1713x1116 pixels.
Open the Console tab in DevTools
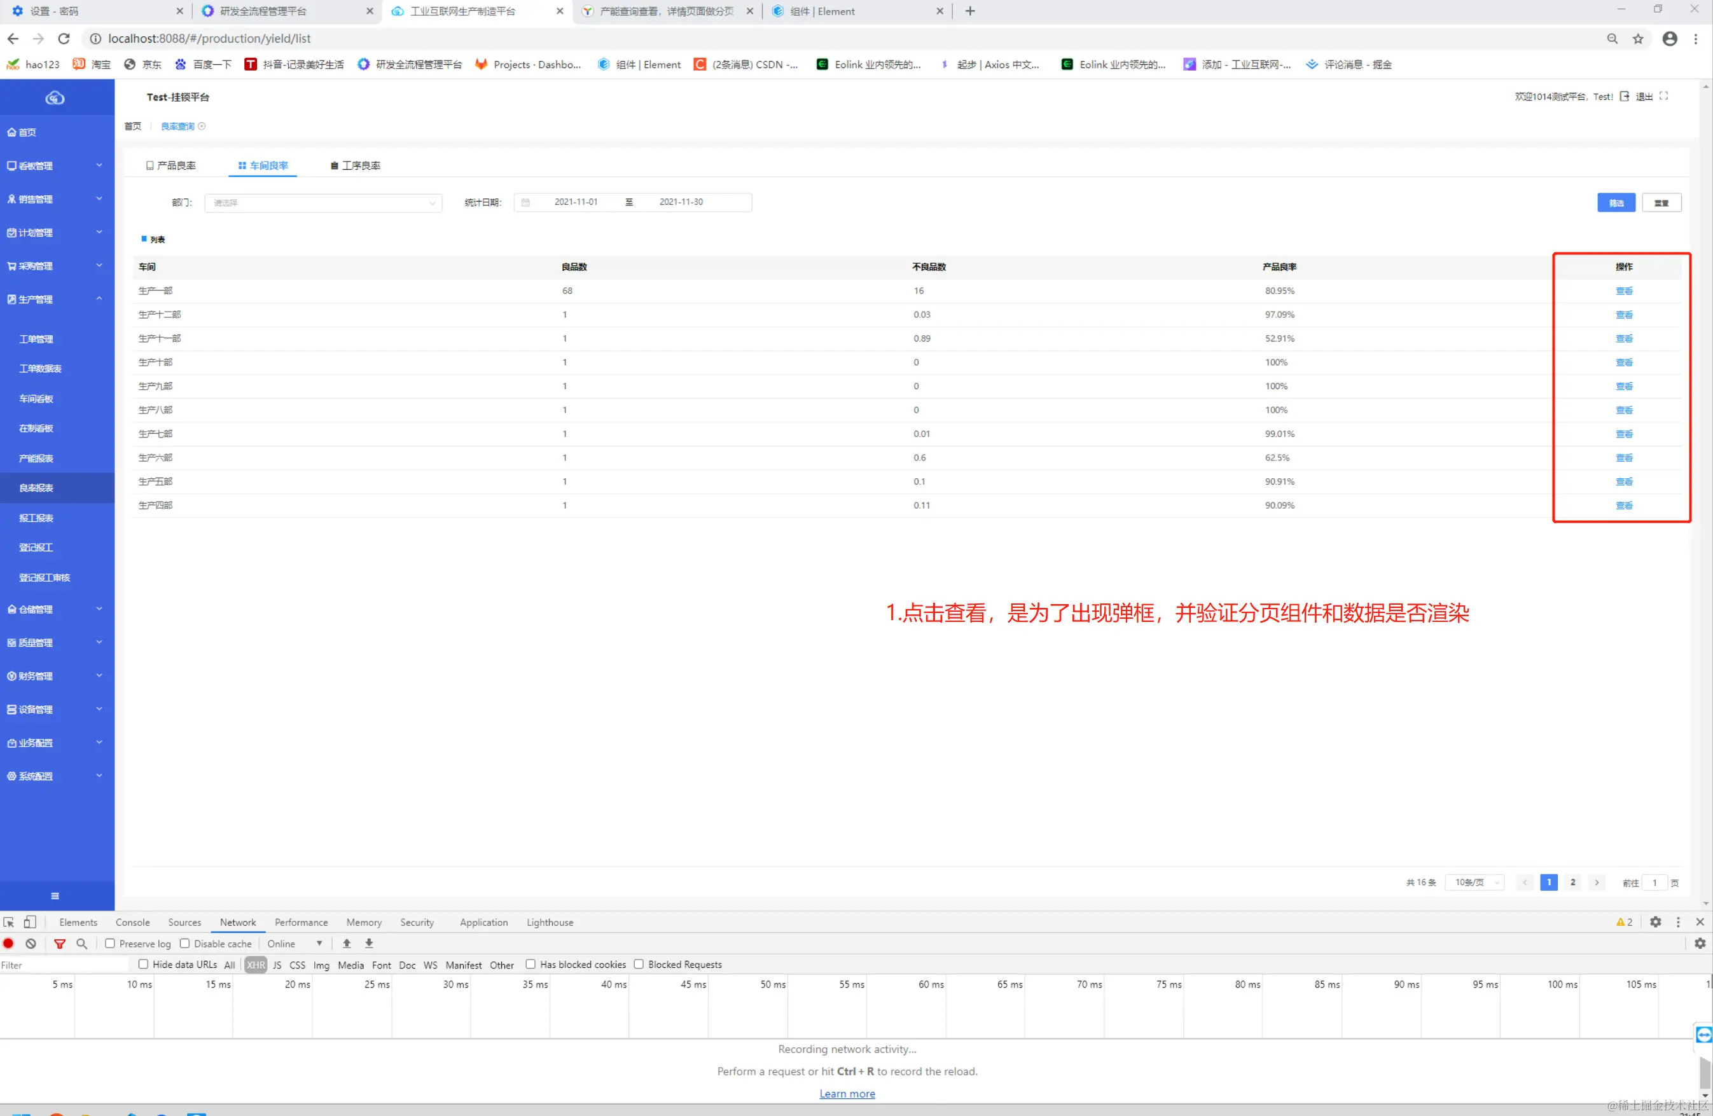132,921
